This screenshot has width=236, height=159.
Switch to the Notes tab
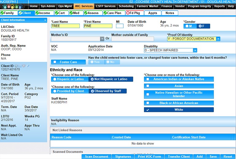(x=170, y=13)
